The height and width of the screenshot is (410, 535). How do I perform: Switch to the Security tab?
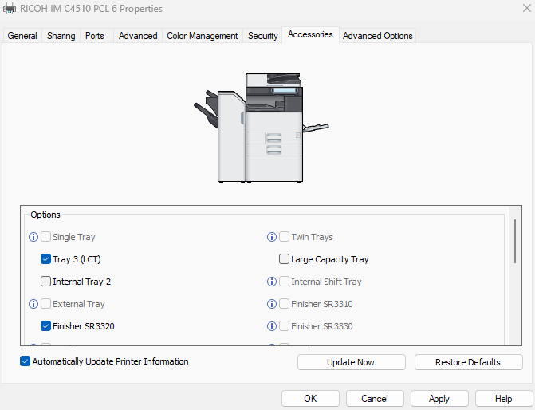(x=263, y=36)
